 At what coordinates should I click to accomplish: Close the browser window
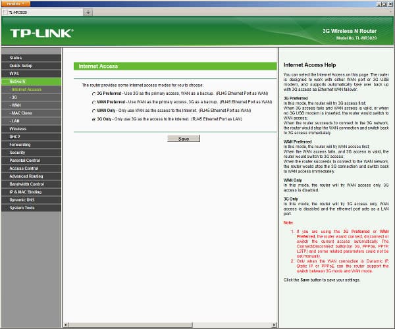(x=390, y=4)
